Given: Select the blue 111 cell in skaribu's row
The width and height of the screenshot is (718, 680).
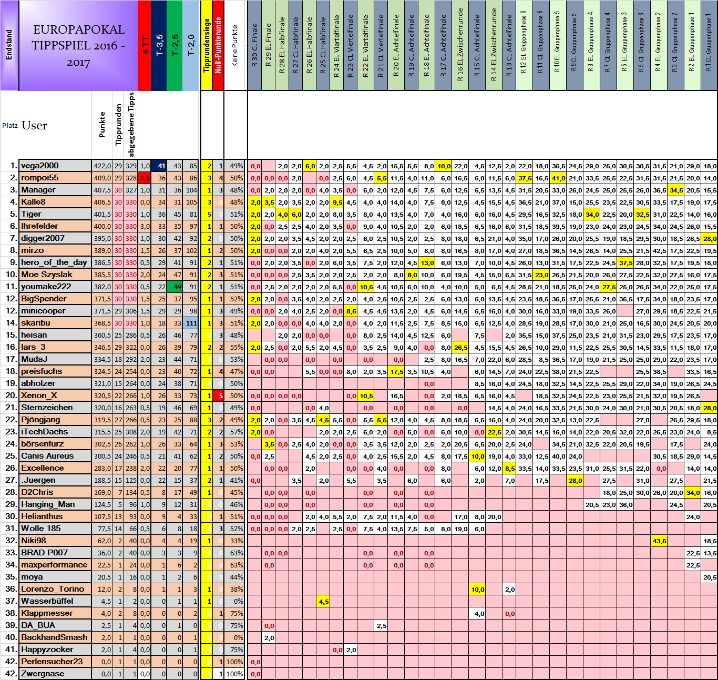Looking at the screenshot, I should tap(191, 323).
